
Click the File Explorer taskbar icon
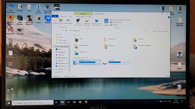coord(62,102)
